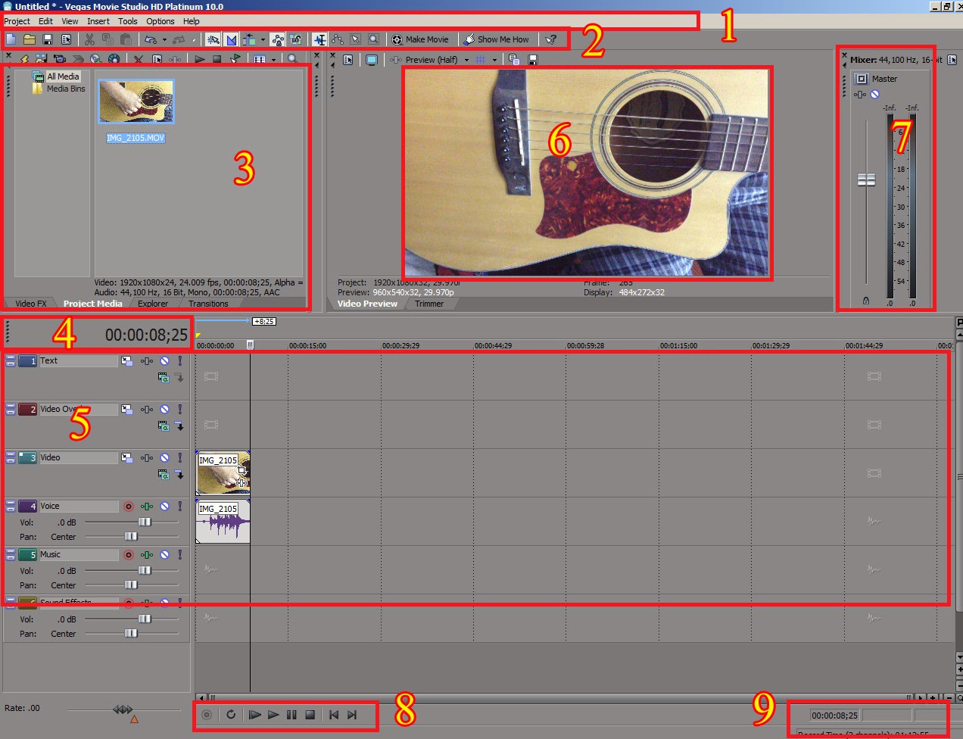
Task: Mute the Voice track
Action: pyautogui.click(x=165, y=506)
